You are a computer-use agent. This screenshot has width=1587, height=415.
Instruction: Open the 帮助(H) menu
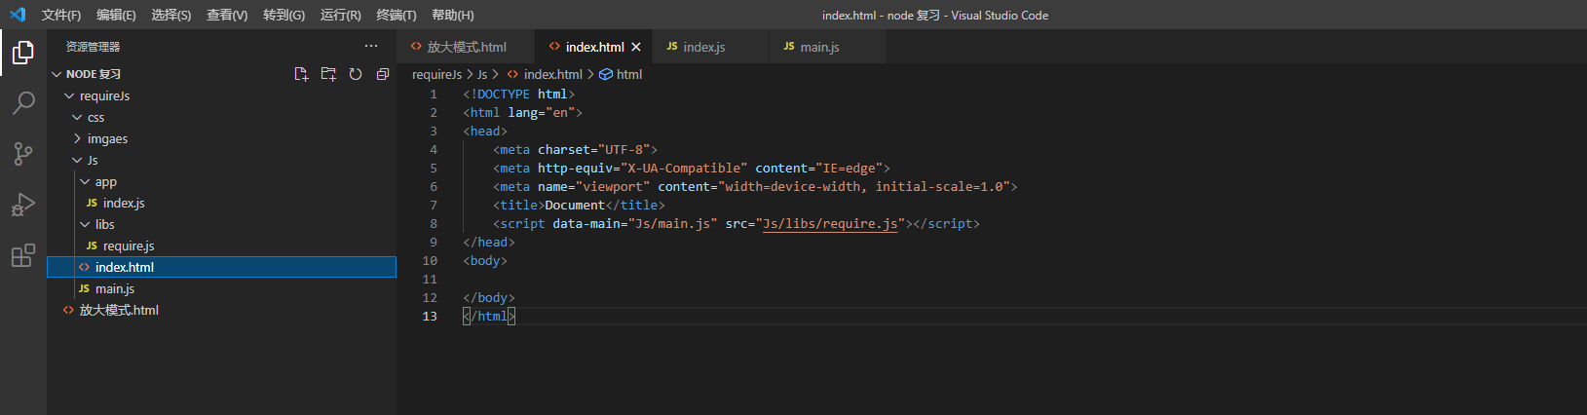452,15
